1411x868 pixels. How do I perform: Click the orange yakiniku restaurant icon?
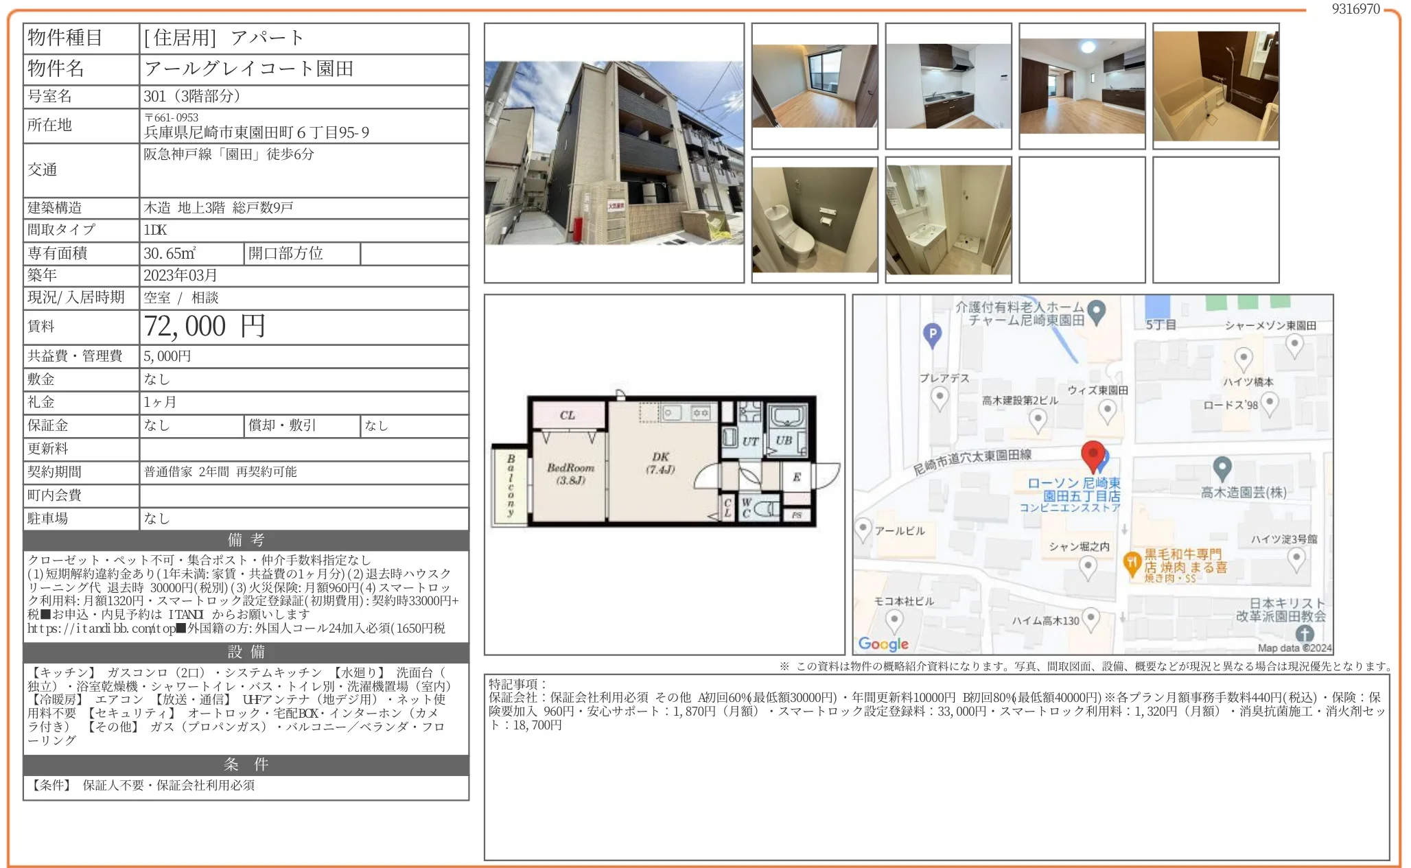(x=1131, y=563)
